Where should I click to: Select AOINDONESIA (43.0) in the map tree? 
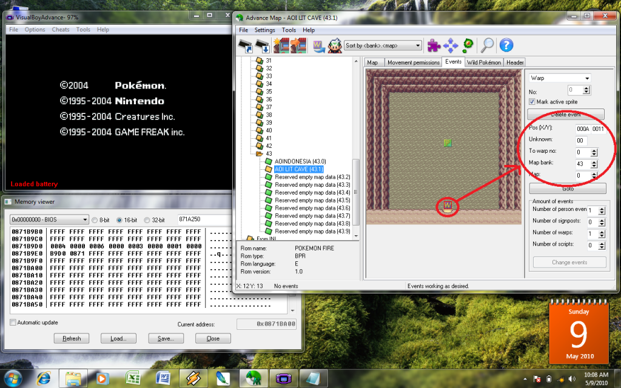click(300, 161)
